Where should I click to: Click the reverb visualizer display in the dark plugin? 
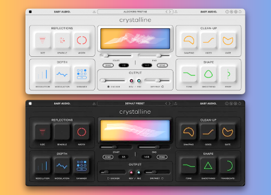(x=135, y=131)
